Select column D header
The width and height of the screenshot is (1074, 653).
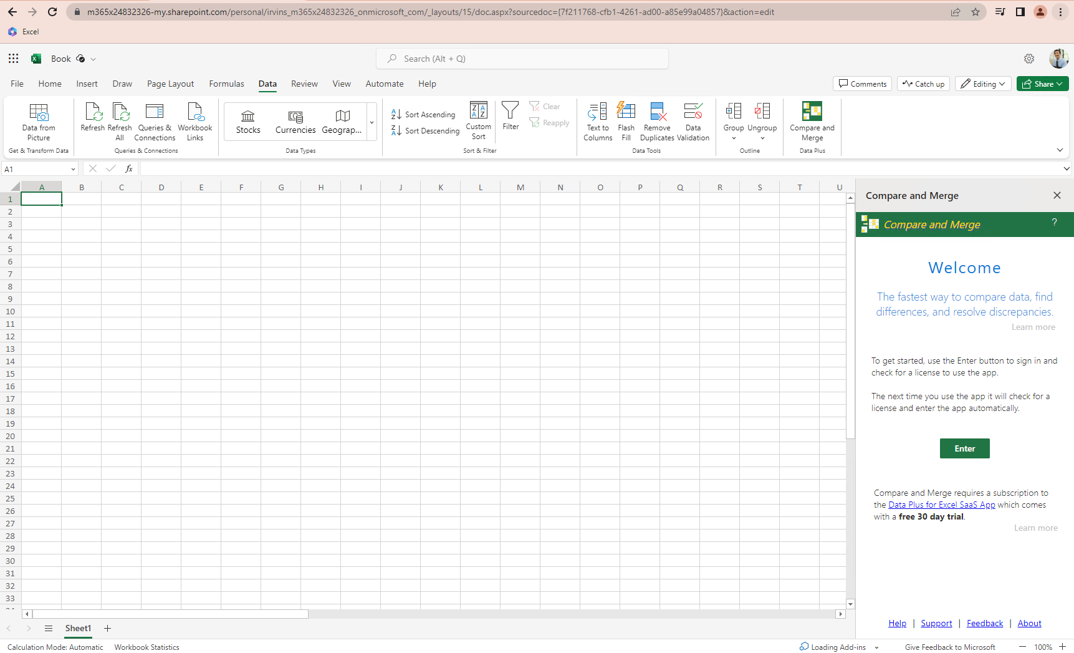[161, 187]
